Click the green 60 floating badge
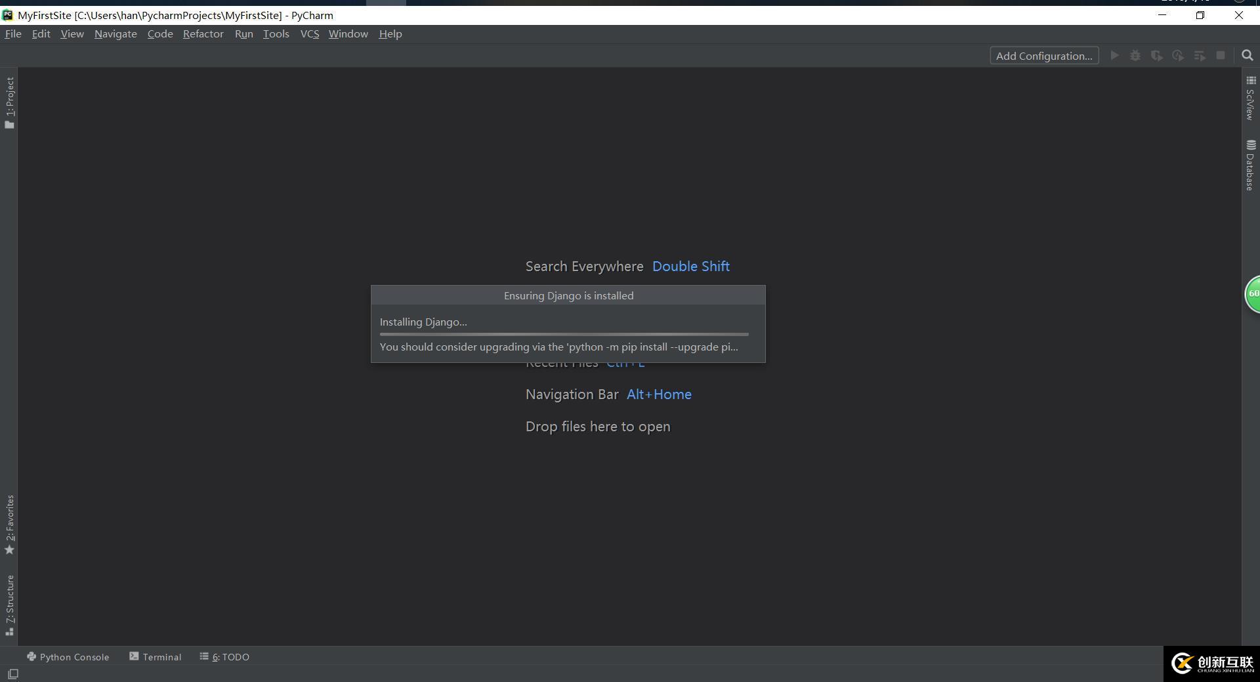 pos(1252,294)
